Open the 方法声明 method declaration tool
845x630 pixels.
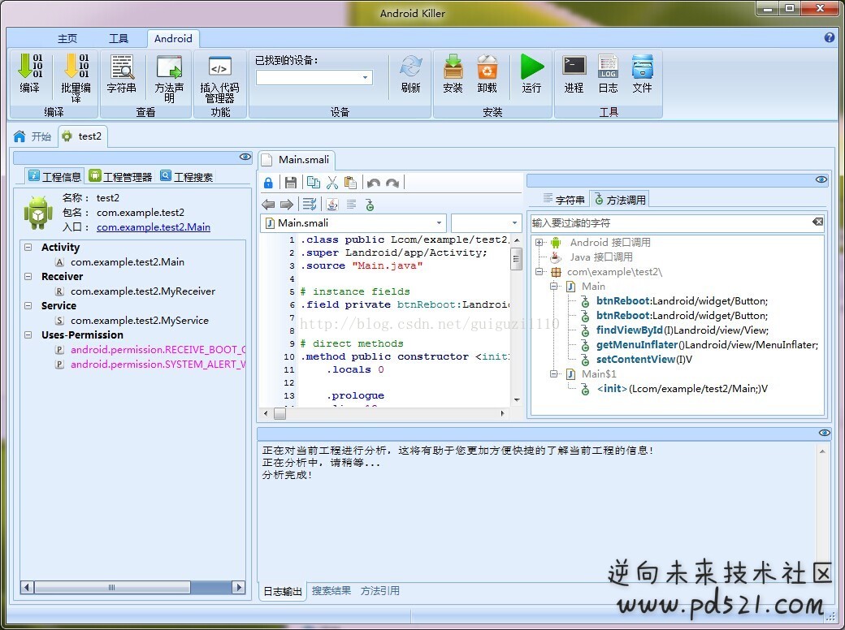(x=169, y=78)
